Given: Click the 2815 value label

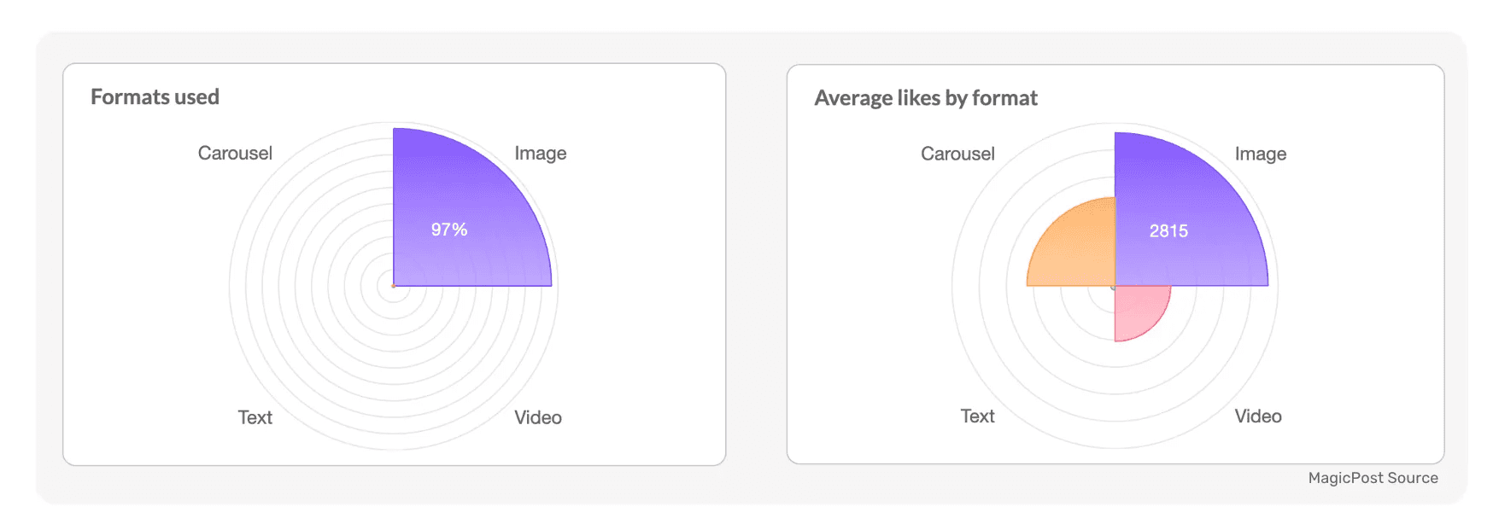Looking at the screenshot, I should click(1168, 231).
